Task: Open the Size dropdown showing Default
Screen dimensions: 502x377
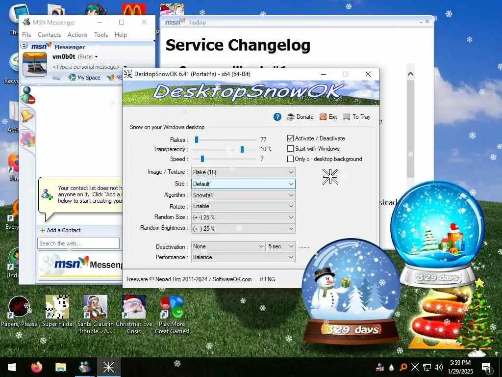Action: 243,184
